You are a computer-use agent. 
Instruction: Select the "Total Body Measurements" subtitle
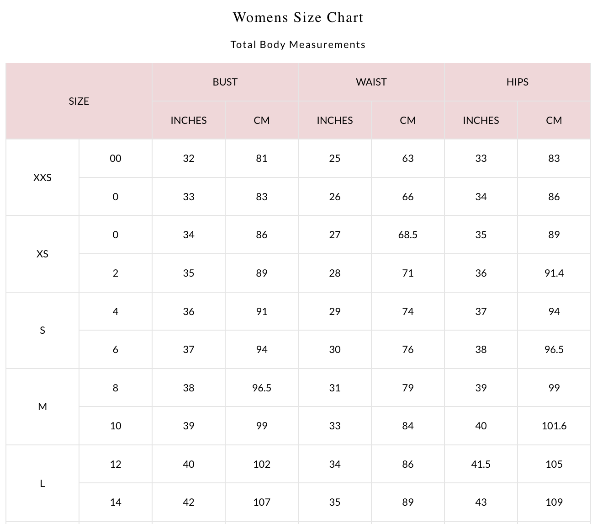[298, 44]
